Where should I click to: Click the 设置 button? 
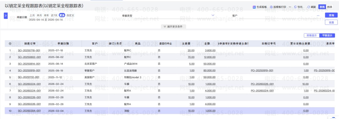point(331,23)
